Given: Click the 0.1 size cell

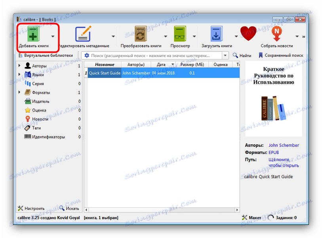Looking at the screenshot, I should [x=192, y=73].
